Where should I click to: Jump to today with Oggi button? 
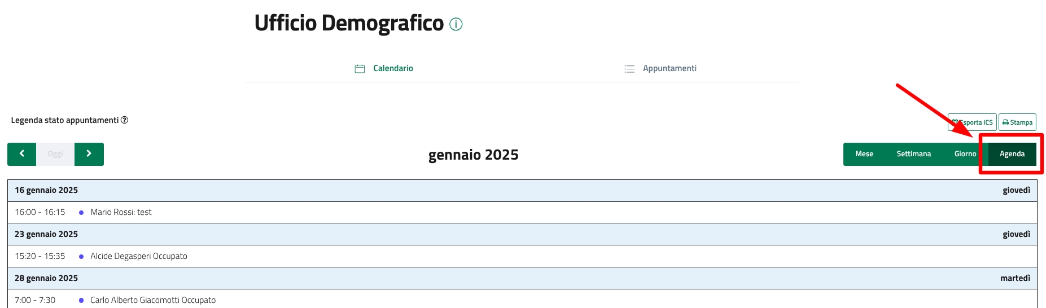(x=55, y=154)
